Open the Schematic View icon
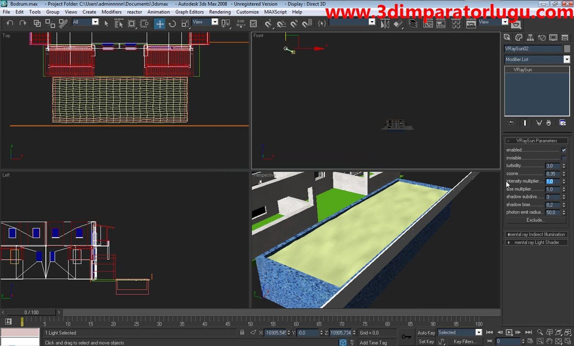This screenshot has height=346, width=574. 441,23
